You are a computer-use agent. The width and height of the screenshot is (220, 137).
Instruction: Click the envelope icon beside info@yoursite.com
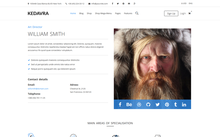(89, 4)
